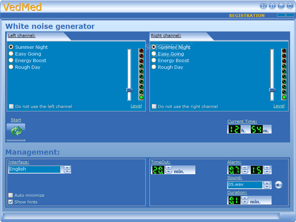Select Easy Going in left channel
Viewport: 296px width, 222px height.
point(25,54)
